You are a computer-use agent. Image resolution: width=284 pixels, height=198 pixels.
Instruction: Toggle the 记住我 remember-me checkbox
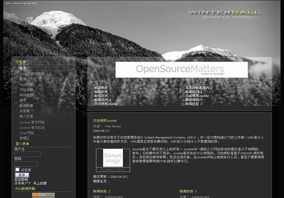pyautogui.click(x=17, y=170)
